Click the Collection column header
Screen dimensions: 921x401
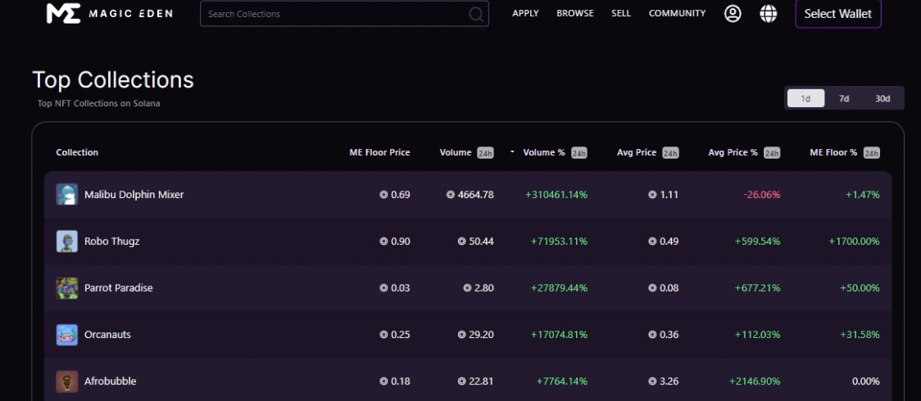click(x=77, y=152)
